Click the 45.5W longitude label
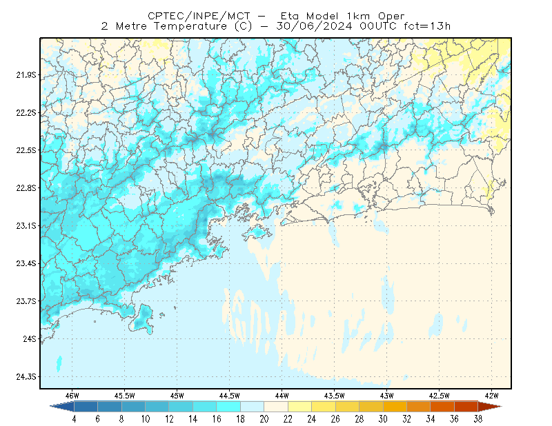The height and width of the screenshot is (426, 552). click(x=125, y=396)
